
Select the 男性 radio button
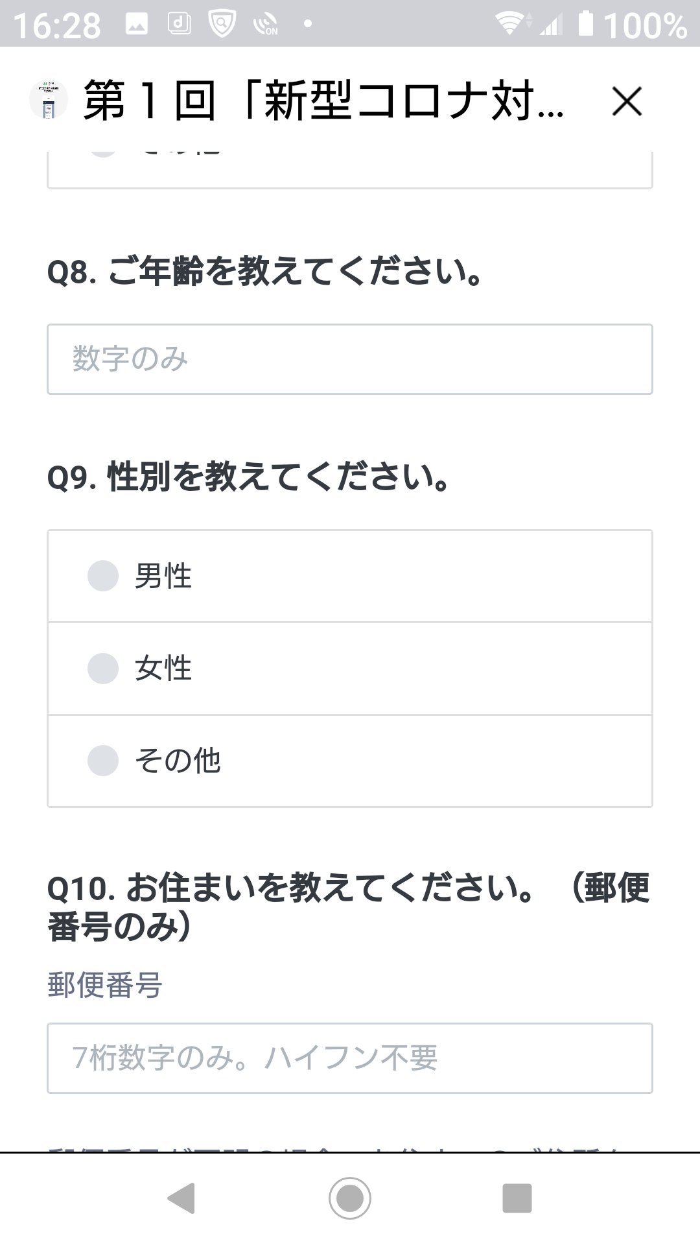pyautogui.click(x=103, y=576)
